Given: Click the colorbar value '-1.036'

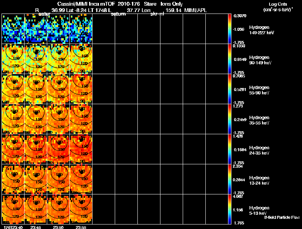Looking at the screenshot, I should 239,29.
